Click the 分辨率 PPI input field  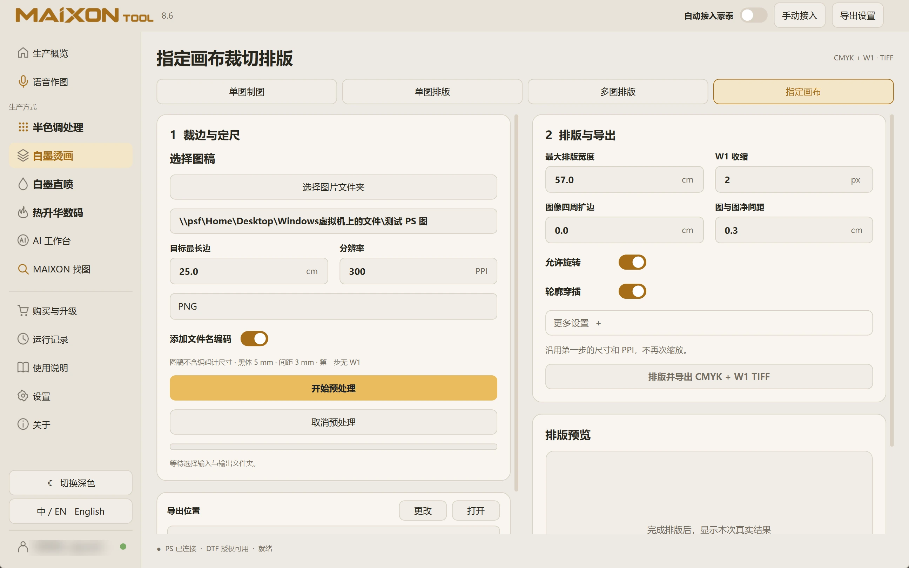418,271
